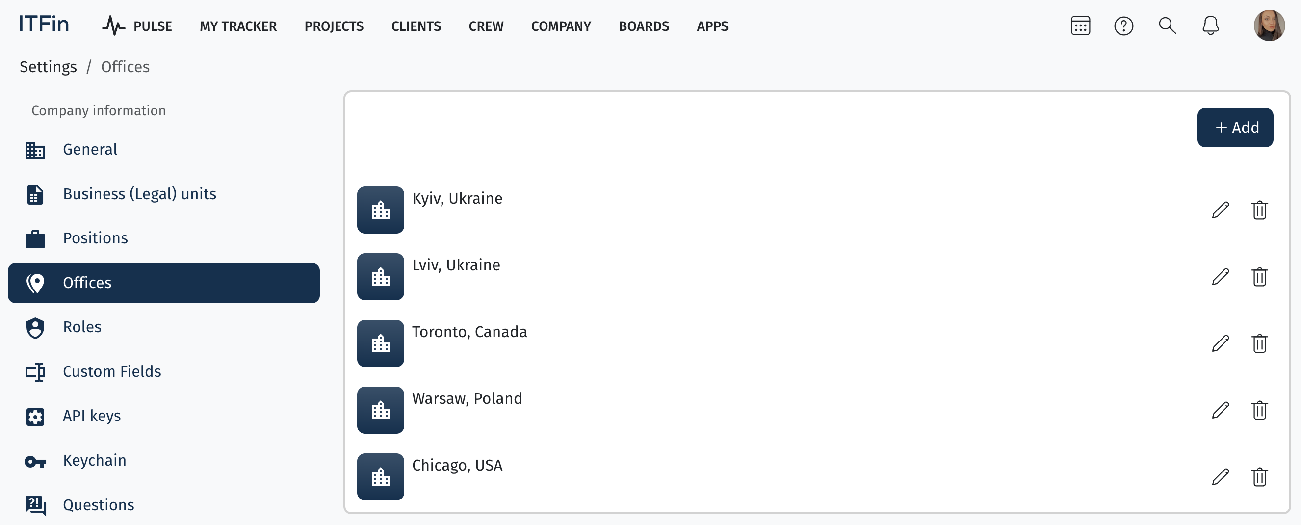Click the Offices breadcrumb text
The image size is (1301, 525).
pos(125,67)
